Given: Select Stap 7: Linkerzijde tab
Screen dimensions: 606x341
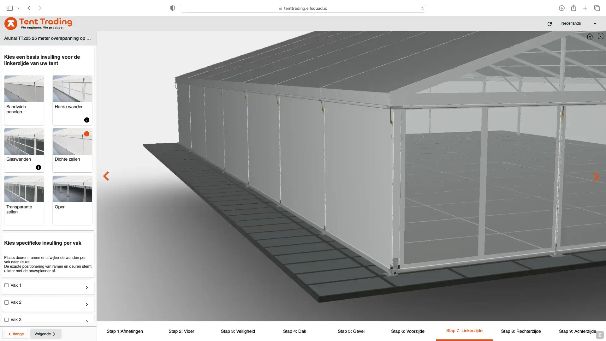Looking at the screenshot, I should (x=464, y=331).
